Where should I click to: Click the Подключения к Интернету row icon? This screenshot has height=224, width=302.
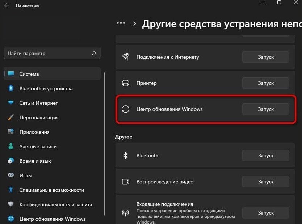point(125,57)
